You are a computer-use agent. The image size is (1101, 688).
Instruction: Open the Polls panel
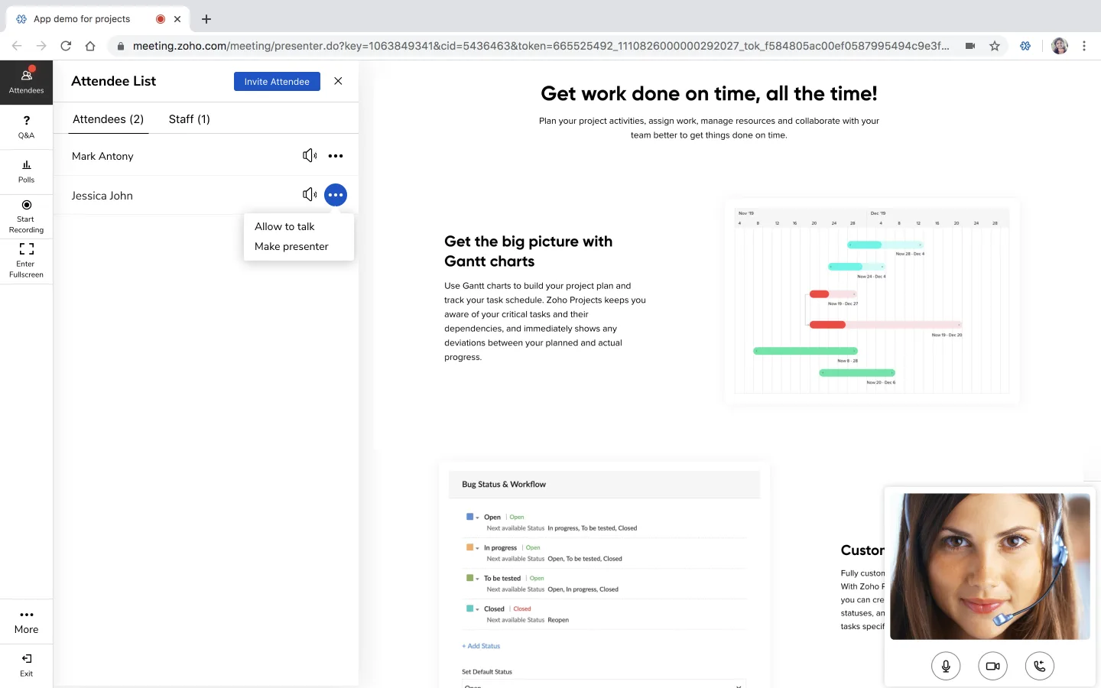tap(26, 171)
